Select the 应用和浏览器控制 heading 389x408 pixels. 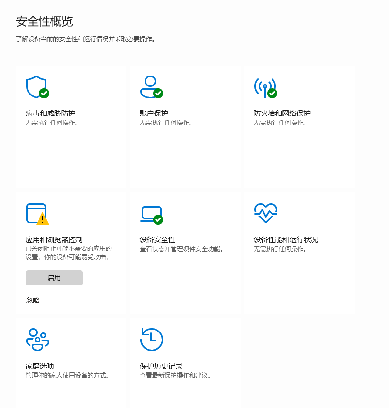pyautogui.click(x=54, y=240)
